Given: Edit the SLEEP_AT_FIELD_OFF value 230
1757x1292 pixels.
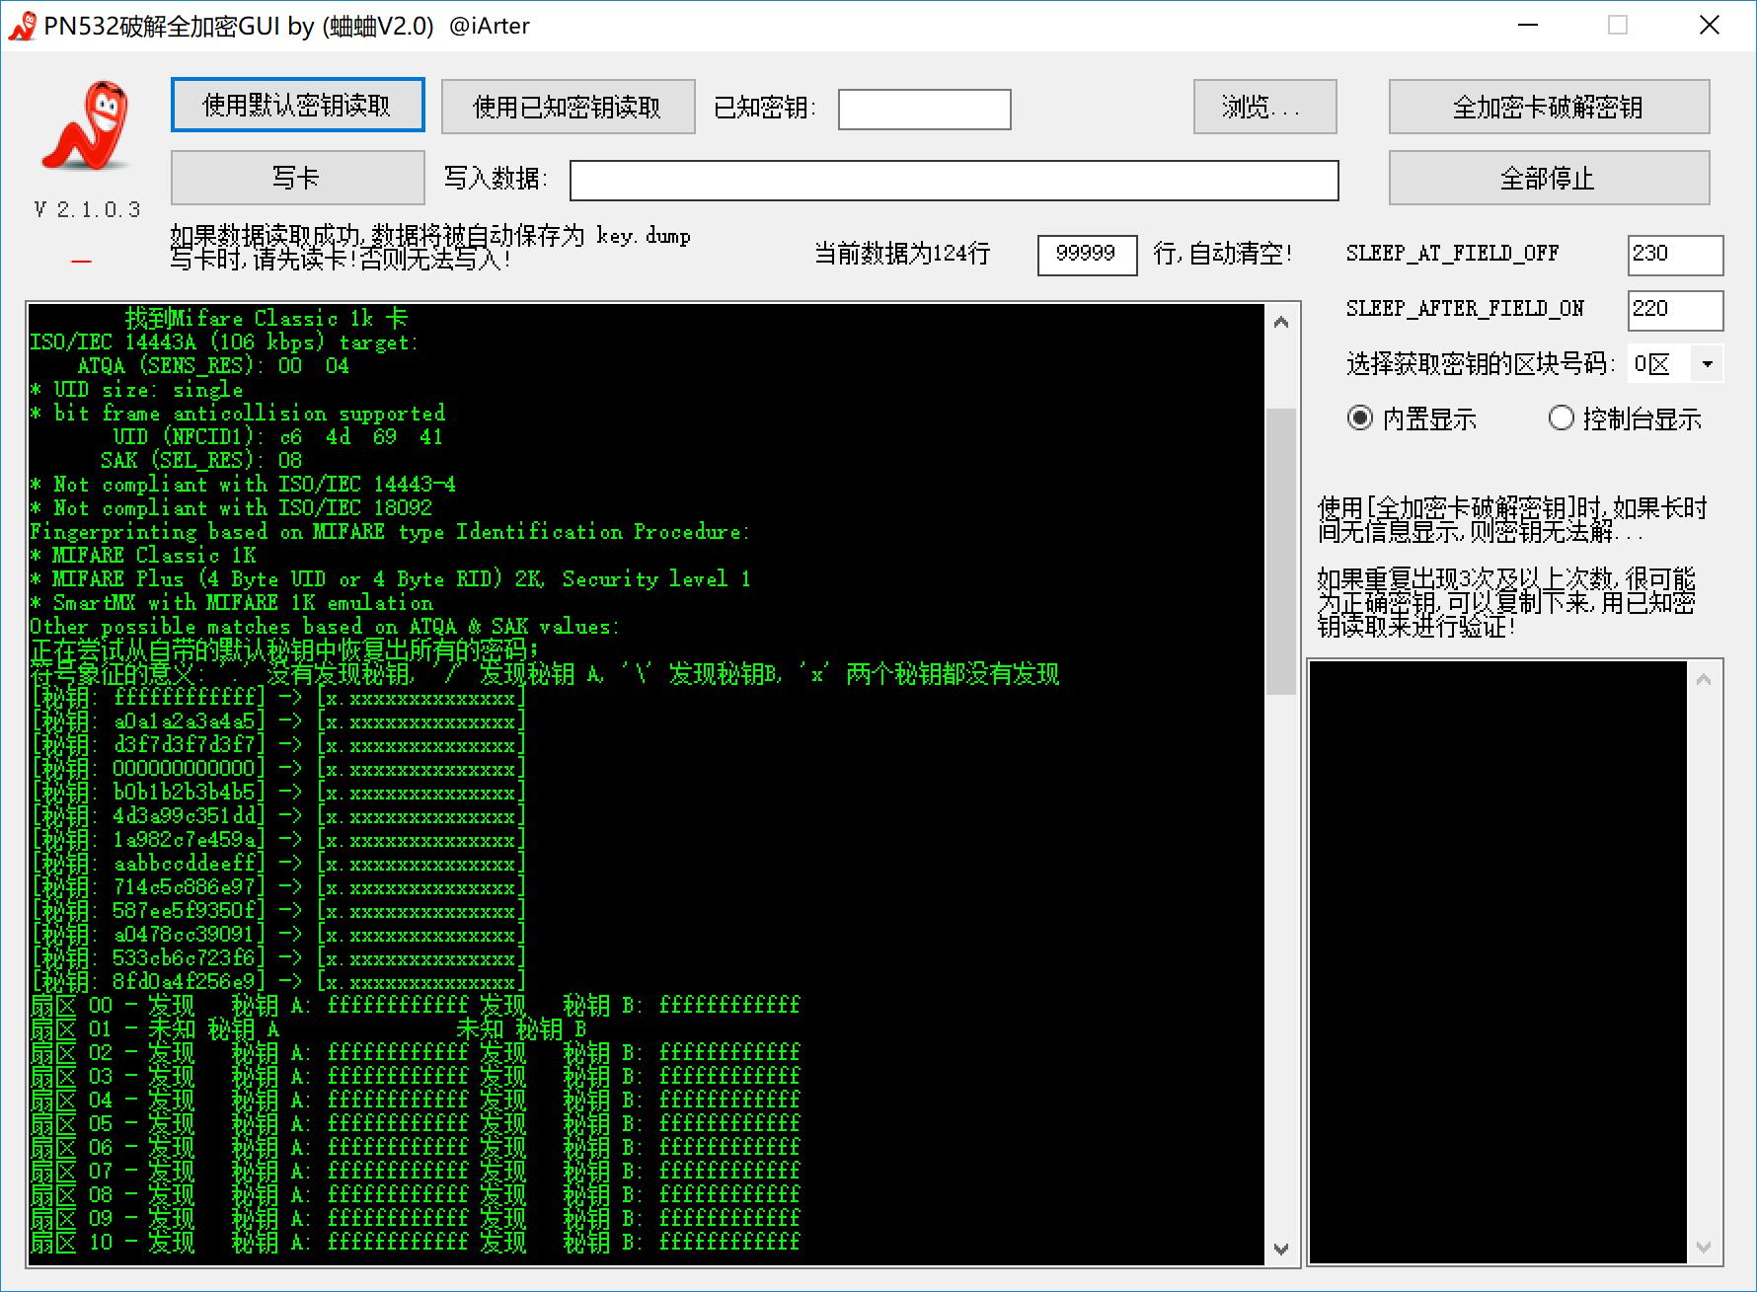Looking at the screenshot, I should (1675, 255).
